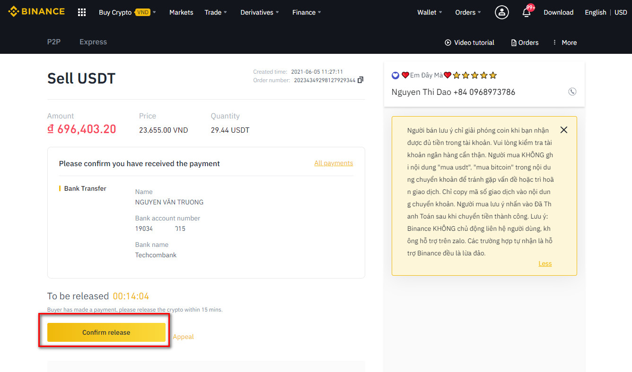Open the Video tutorial play icon

coord(448,42)
